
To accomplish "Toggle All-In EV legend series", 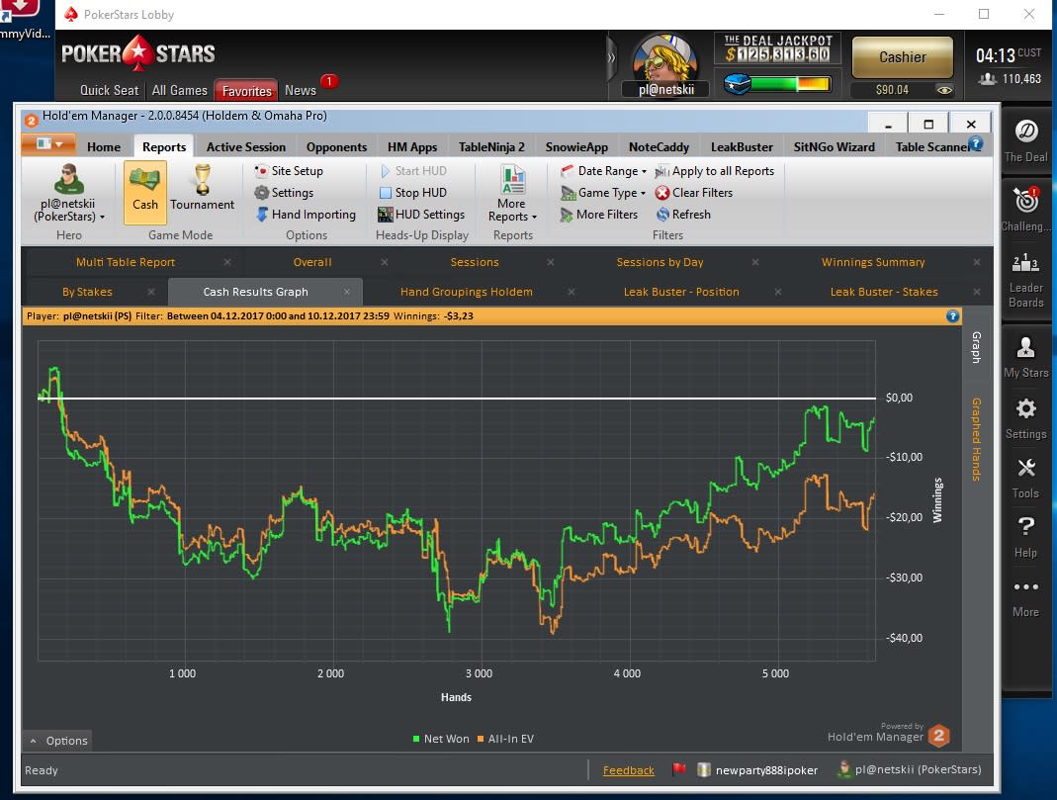I will click(505, 739).
